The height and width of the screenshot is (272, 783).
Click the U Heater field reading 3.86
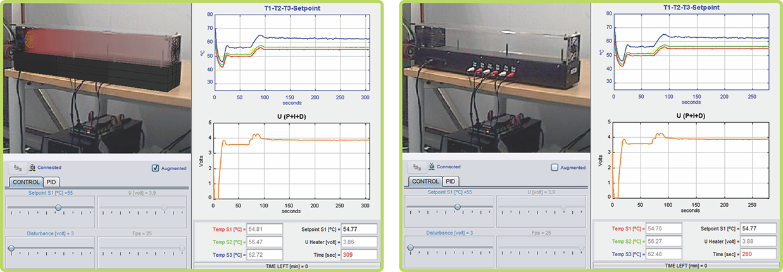(x=359, y=242)
